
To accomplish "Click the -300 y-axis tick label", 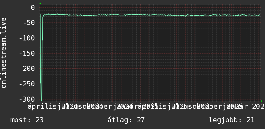I will coord(27,99).
